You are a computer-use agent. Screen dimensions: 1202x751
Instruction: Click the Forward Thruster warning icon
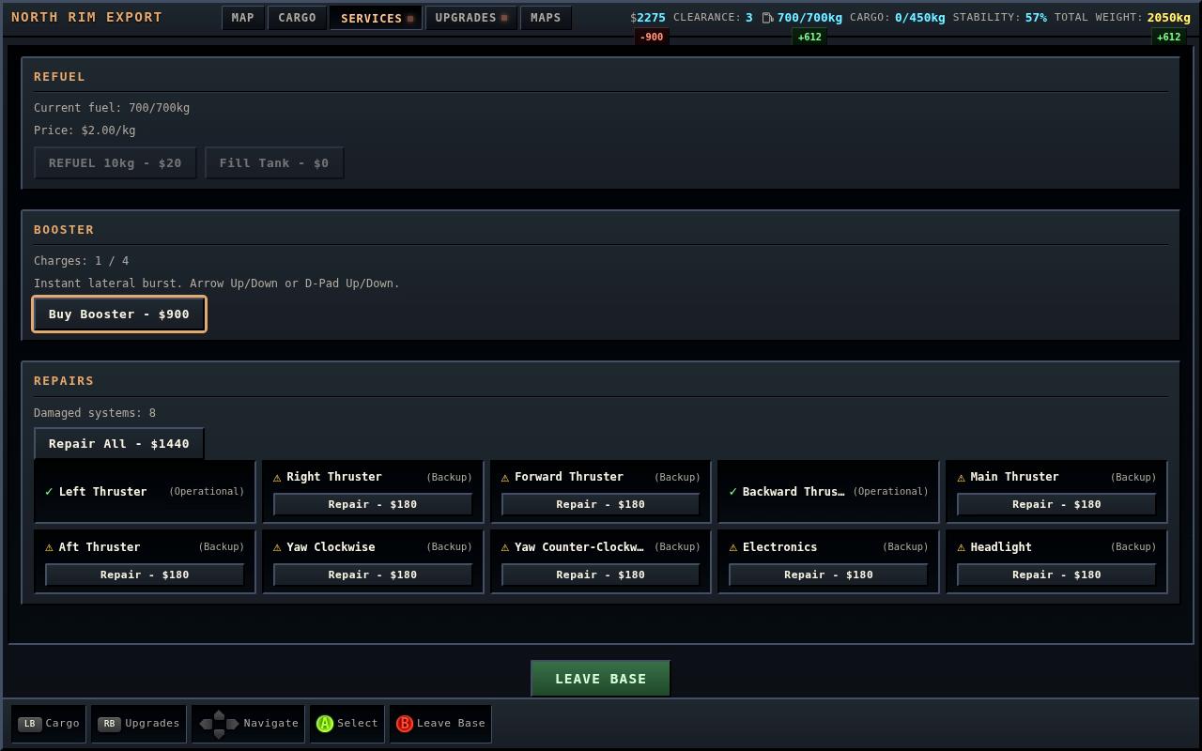pyautogui.click(x=505, y=478)
